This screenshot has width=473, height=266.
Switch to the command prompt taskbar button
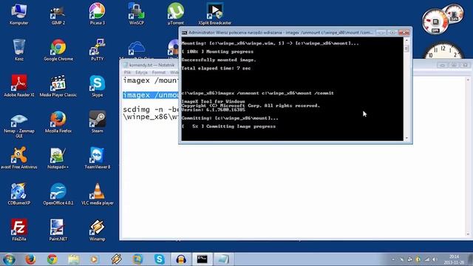tap(202, 259)
